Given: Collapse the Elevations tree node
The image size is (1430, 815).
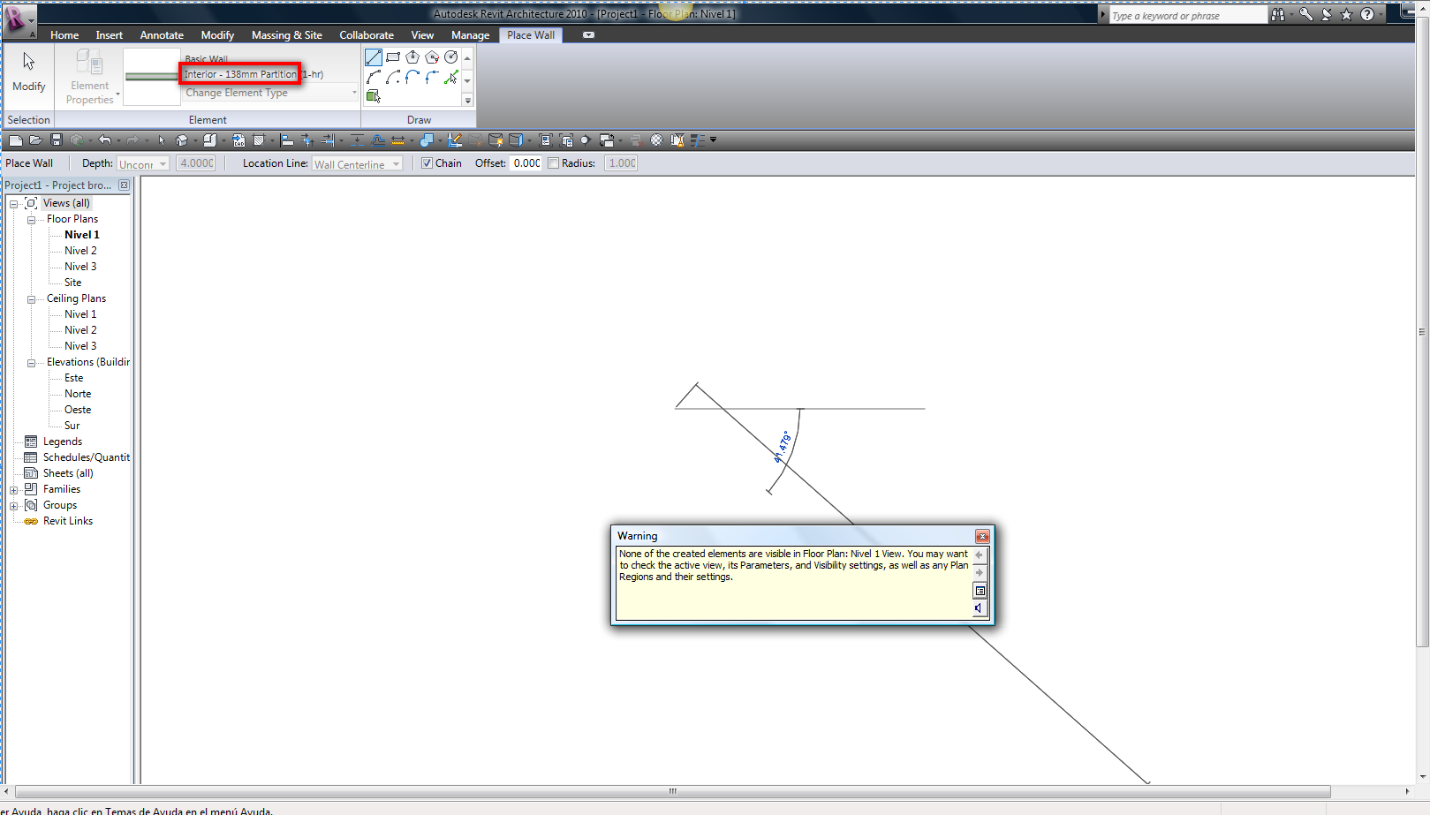Looking at the screenshot, I should (31, 363).
